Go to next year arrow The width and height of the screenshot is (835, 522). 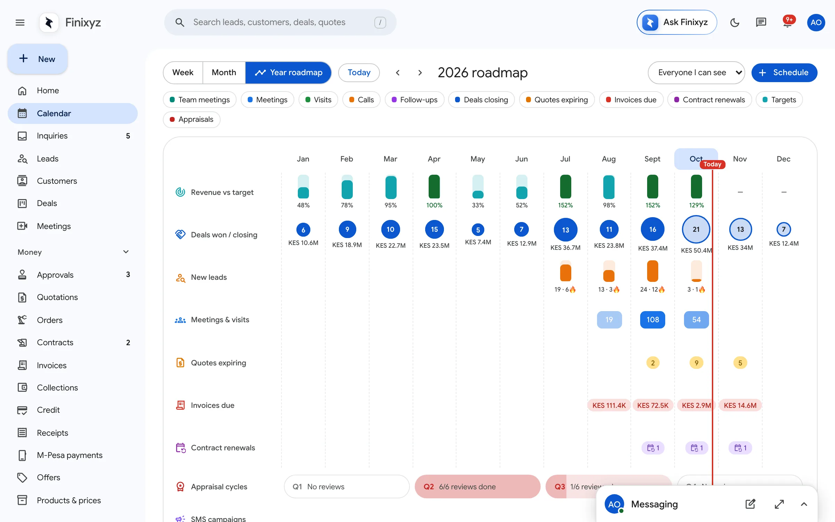pos(420,73)
